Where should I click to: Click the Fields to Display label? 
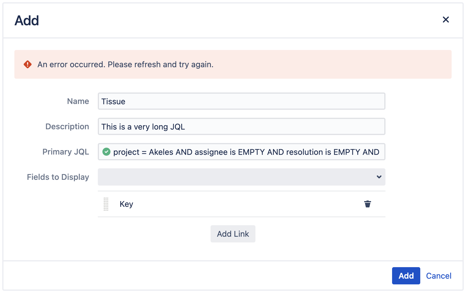(x=58, y=177)
